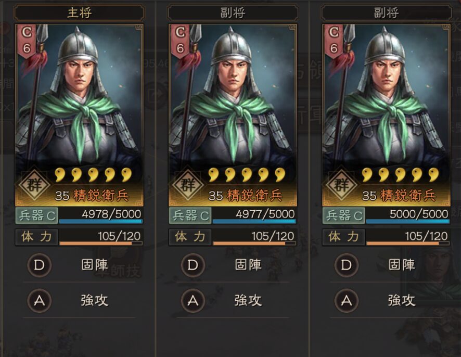461x357 pixels.
Task: Select the A skill icon on right 副将
Action: (347, 301)
